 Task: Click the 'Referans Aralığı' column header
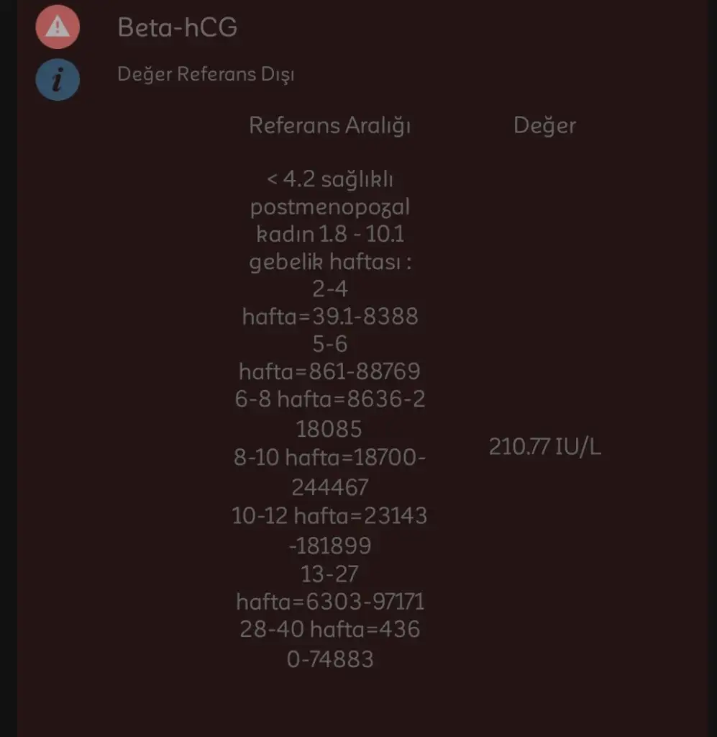330,125
